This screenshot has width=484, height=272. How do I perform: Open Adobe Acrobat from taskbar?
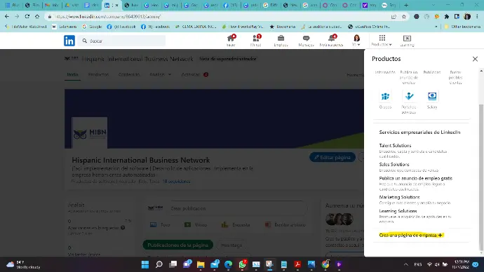[x=297, y=264]
